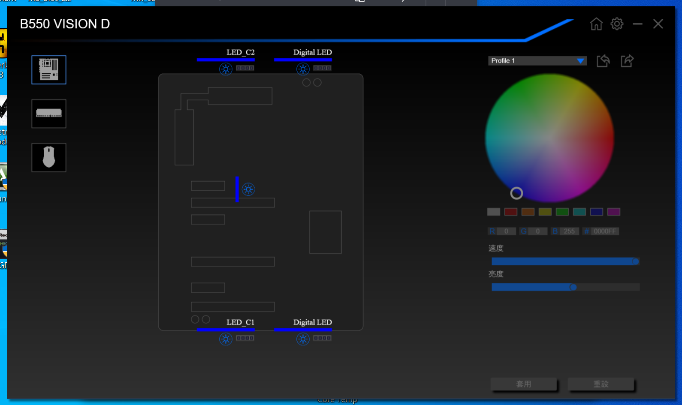Click the LED_C1 strip segment icon
The width and height of the screenshot is (682, 405).
tap(245, 338)
